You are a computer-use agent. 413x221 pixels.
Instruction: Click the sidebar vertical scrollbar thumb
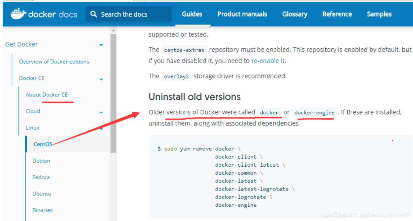(x=113, y=93)
